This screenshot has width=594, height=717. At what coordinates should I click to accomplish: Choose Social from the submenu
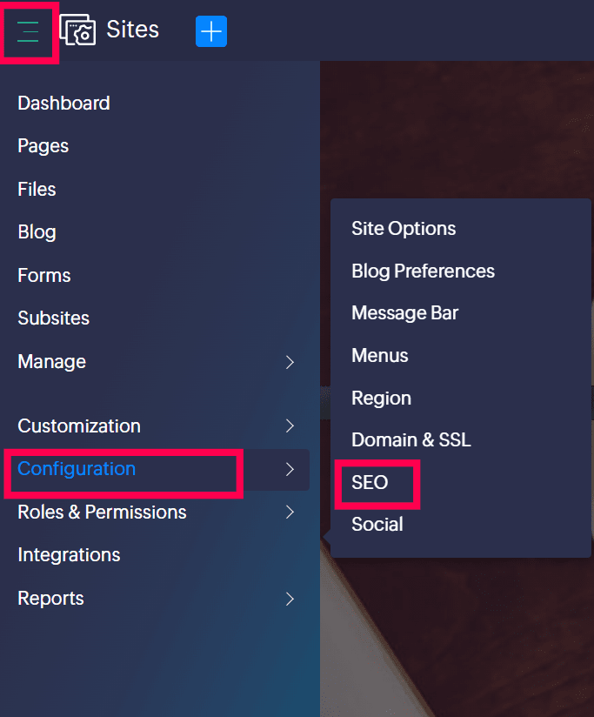coord(377,525)
